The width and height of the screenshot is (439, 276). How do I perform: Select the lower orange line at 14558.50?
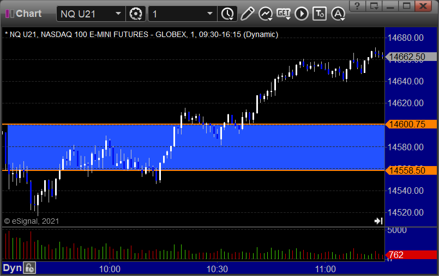193,170
